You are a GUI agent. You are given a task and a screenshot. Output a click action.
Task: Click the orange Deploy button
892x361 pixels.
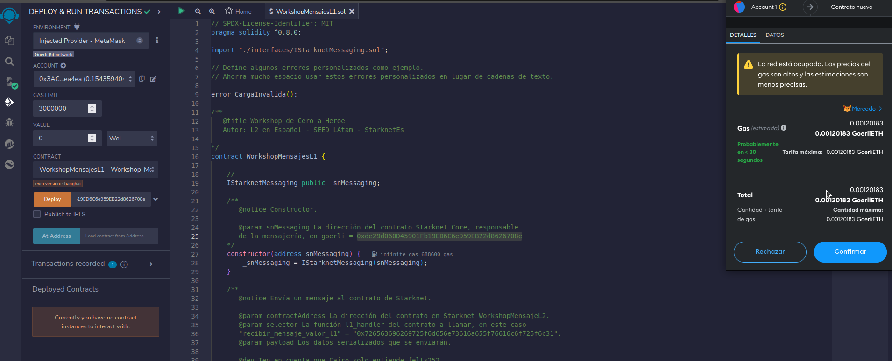(x=52, y=199)
